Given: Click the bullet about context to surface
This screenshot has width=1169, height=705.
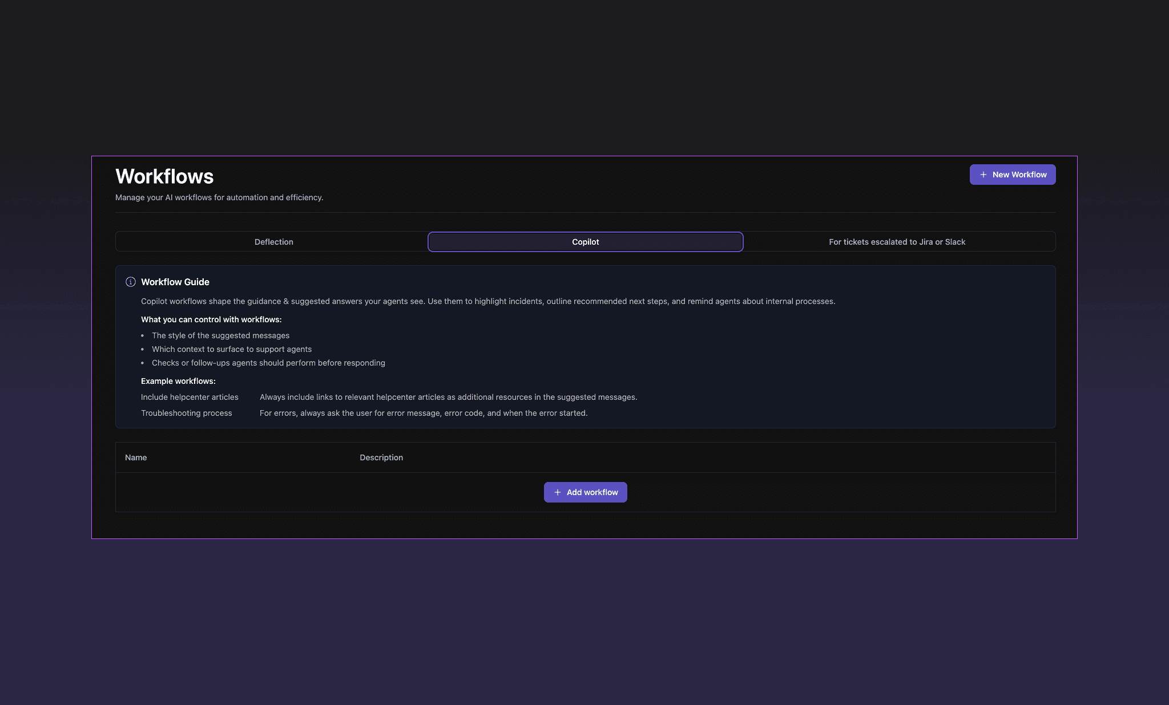Looking at the screenshot, I should click(231, 349).
